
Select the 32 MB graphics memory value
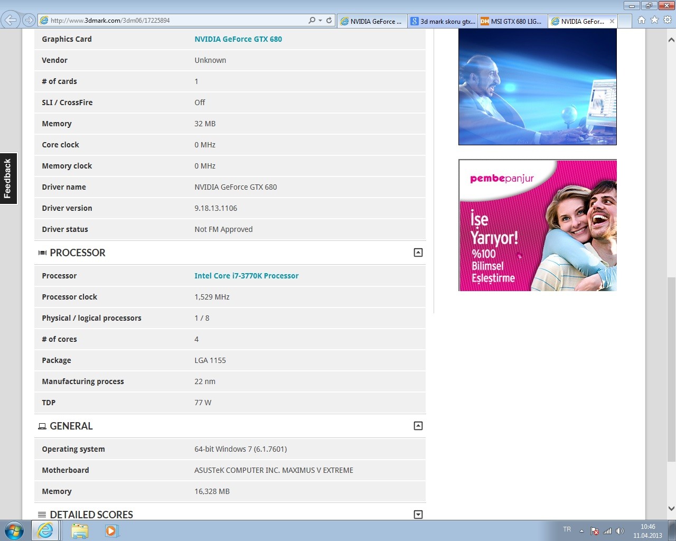click(205, 124)
